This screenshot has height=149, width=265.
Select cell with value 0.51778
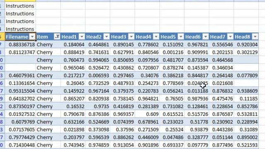click(197, 122)
